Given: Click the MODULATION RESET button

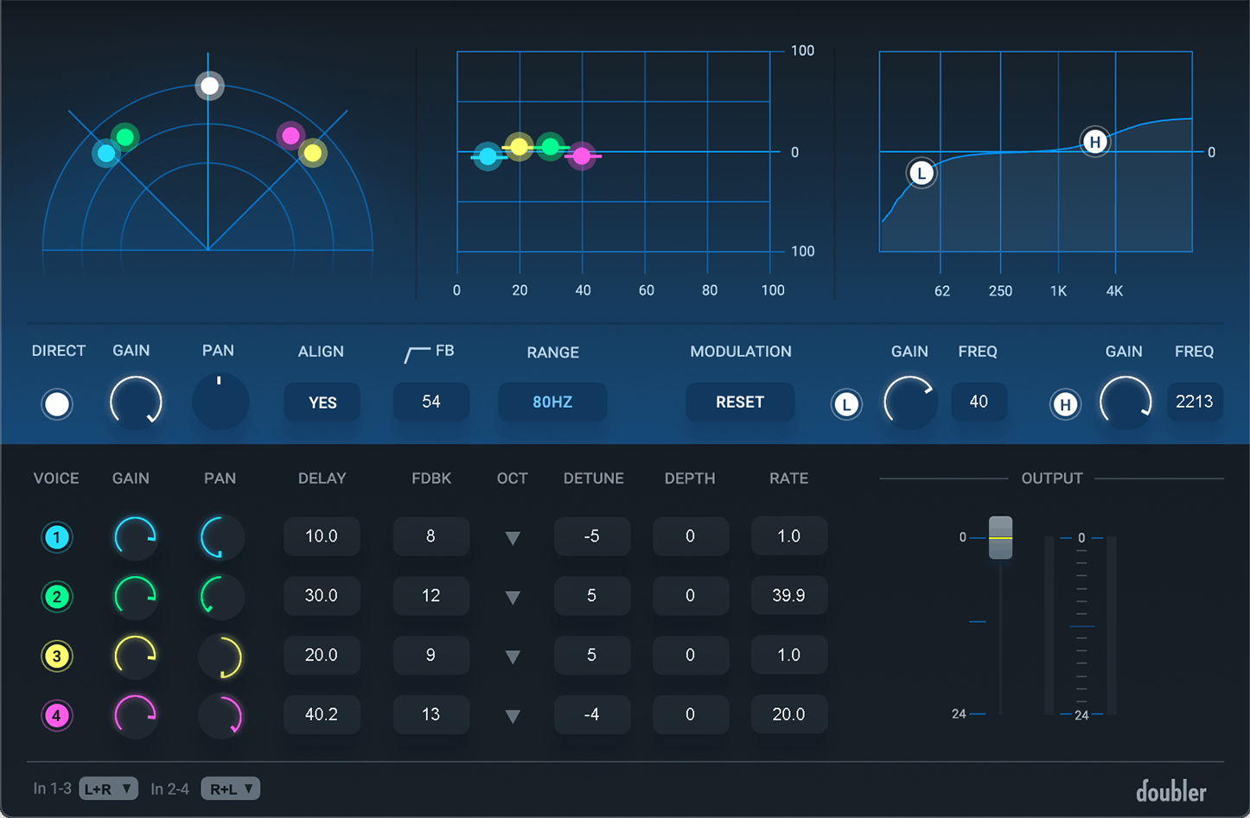Looking at the screenshot, I should pos(739,402).
